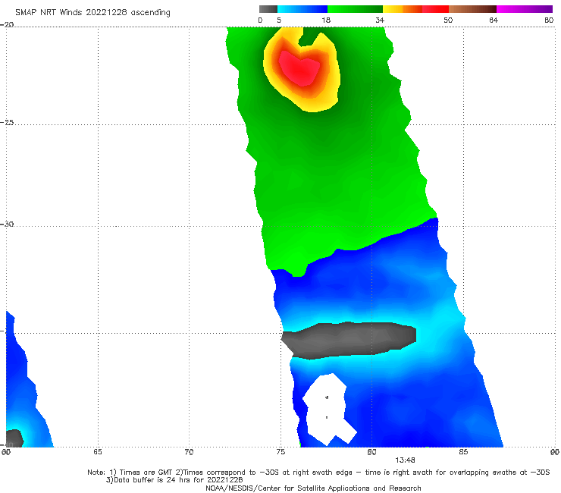
Task: Click the '65' longitude axis label
Action: (98, 452)
